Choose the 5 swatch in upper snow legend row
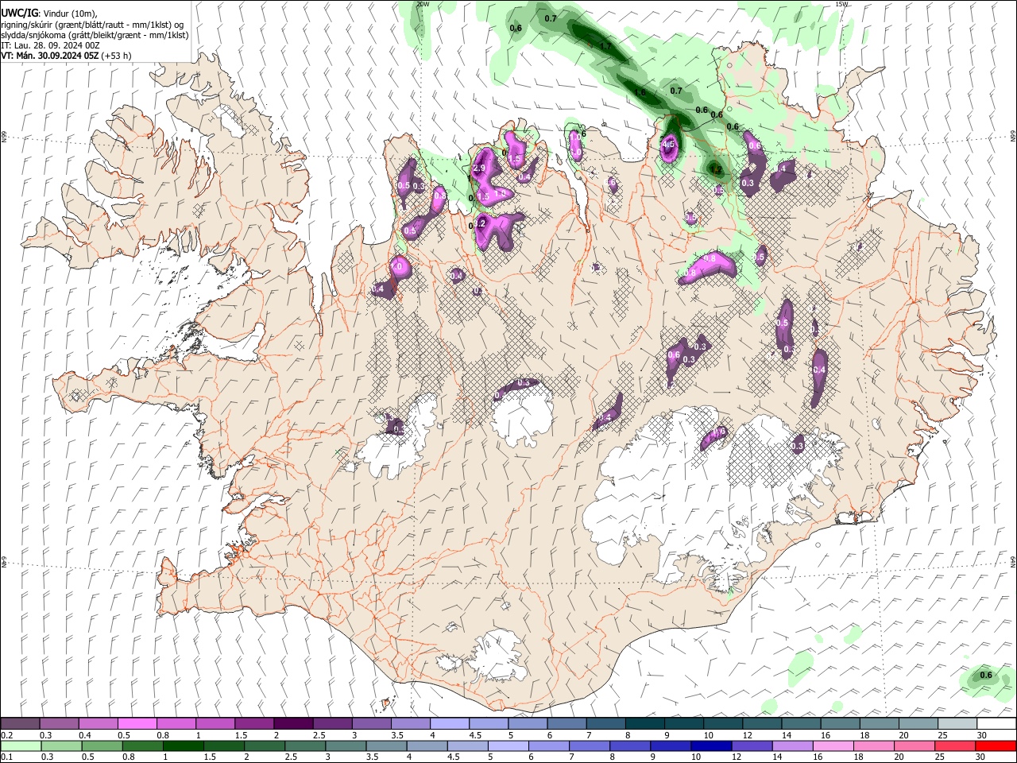The image size is (1017, 763). coord(527,724)
